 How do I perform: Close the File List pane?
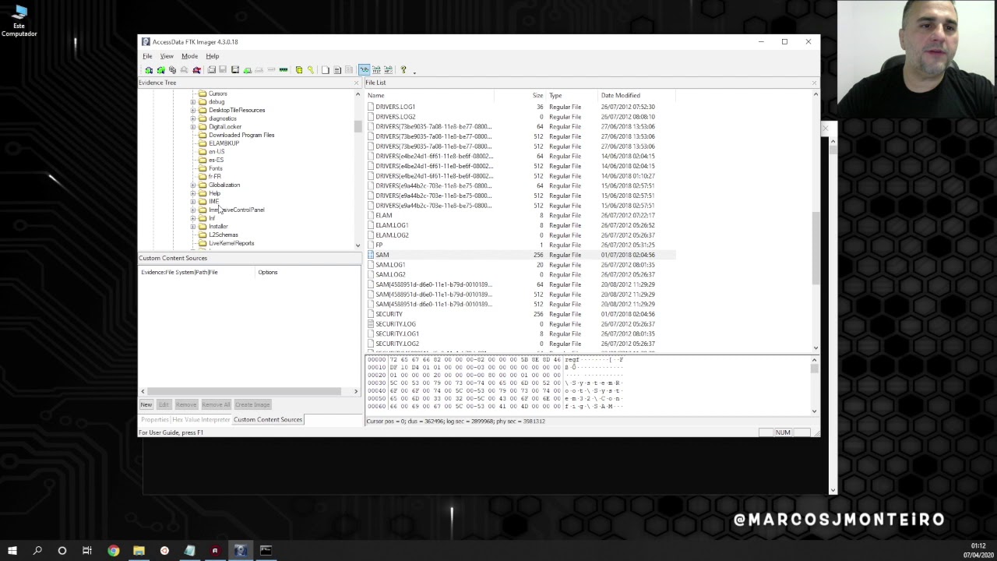click(814, 83)
